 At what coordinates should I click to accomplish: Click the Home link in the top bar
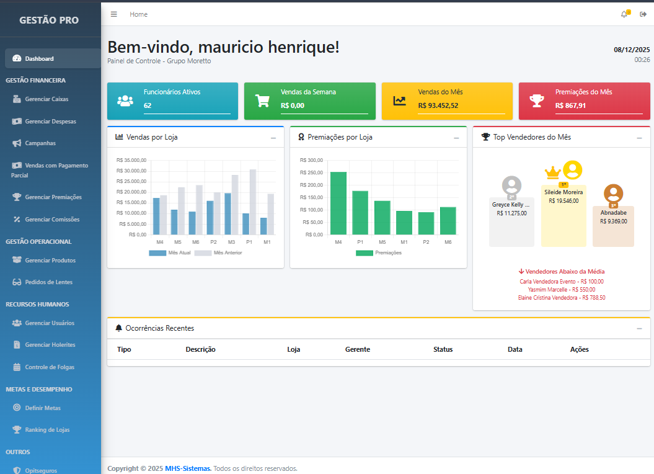[138, 14]
